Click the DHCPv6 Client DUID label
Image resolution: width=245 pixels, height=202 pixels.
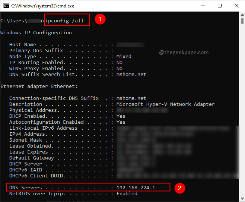click(x=36, y=176)
